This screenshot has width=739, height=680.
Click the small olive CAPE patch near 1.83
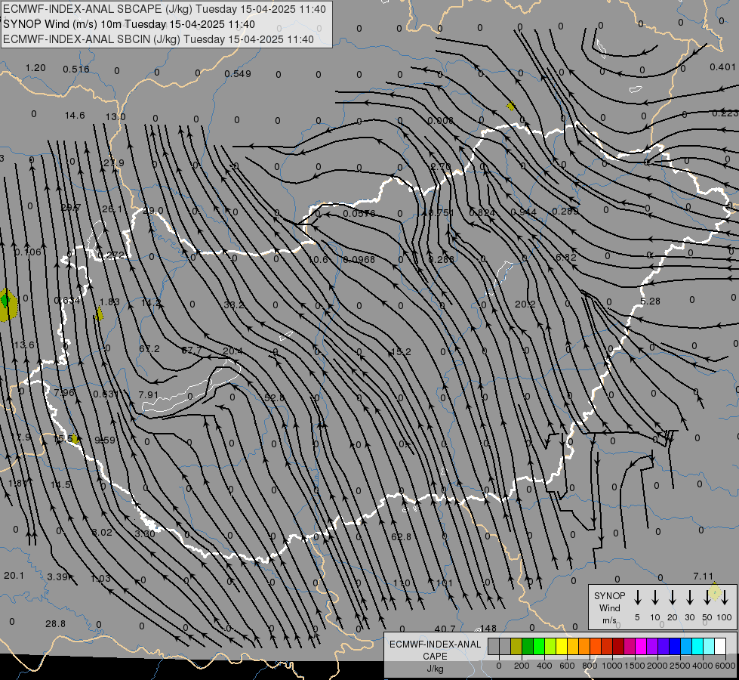(x=99, y=314)
